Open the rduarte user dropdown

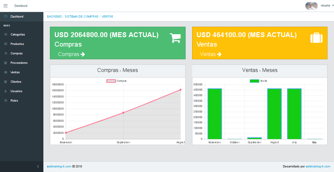click(327, 6)
